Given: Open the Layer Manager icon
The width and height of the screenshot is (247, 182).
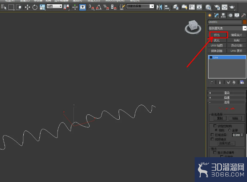Looking at the screenshot, I should coord(176,7).
